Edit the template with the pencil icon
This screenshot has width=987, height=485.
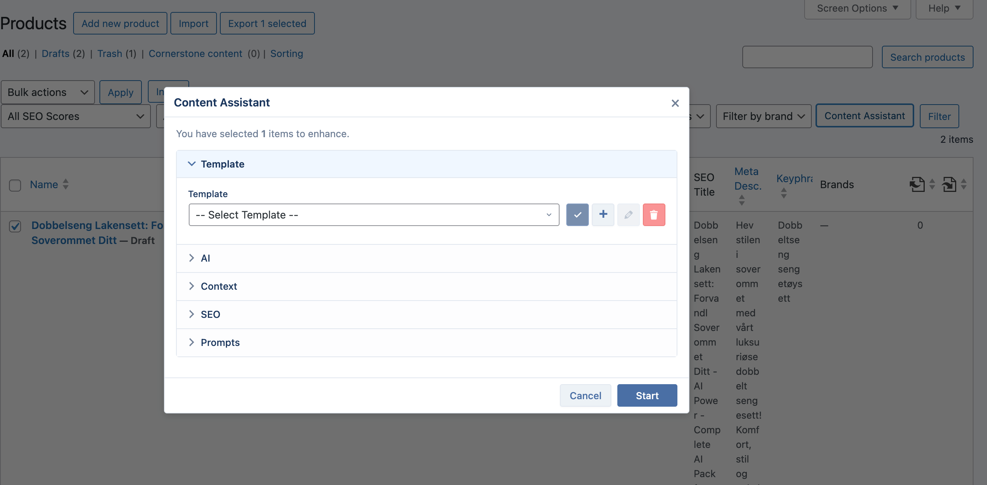coord(628,215)
